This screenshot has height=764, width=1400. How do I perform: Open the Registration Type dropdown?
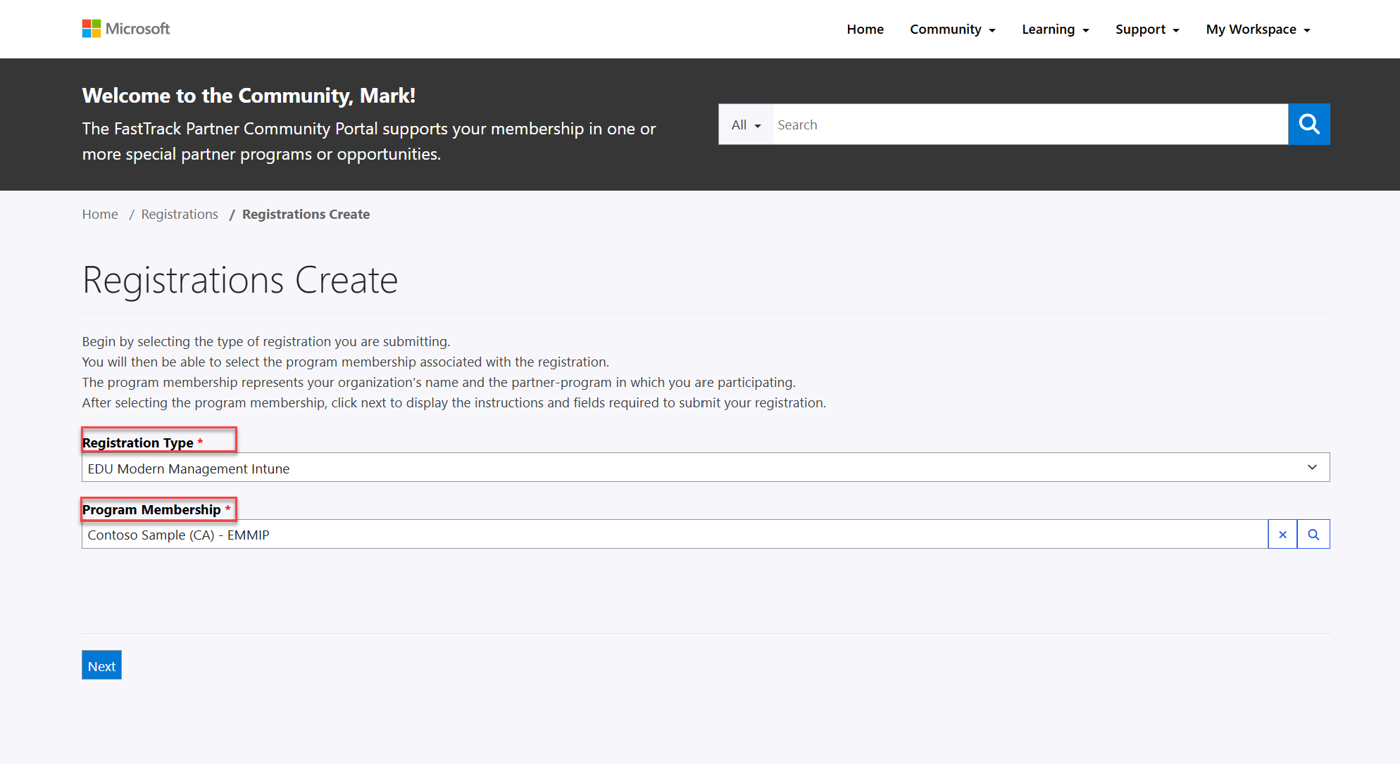coord(706,467)
